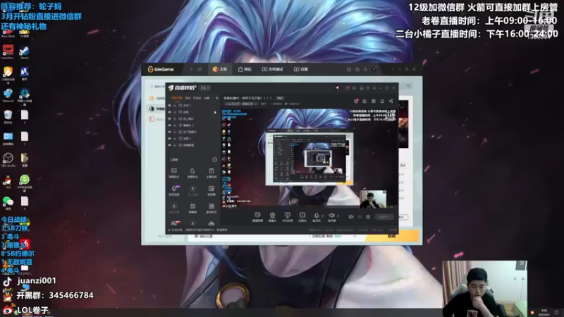Select the first scene tab in streaming companion
This screenshot has height=317, width=564.
click(177, 98)
